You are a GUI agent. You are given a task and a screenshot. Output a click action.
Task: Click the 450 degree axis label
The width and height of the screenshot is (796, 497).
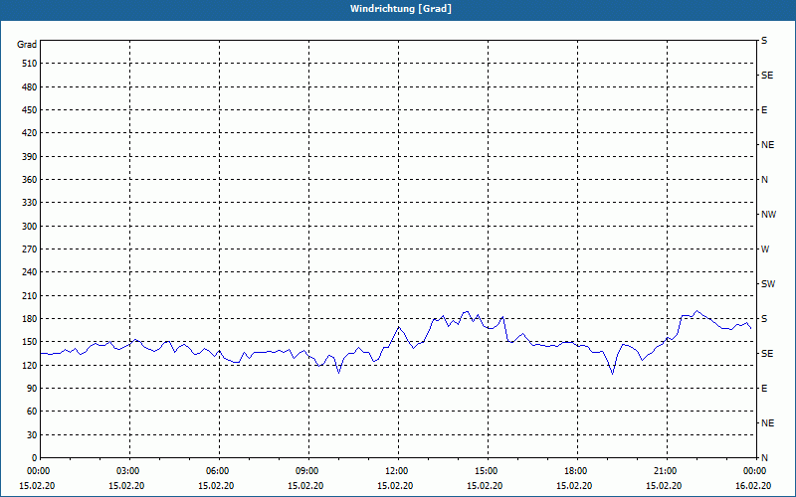click(30, 110)
